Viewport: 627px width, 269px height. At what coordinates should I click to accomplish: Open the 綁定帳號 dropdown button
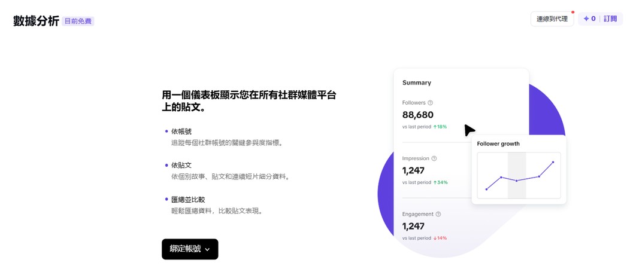(190, 249)
